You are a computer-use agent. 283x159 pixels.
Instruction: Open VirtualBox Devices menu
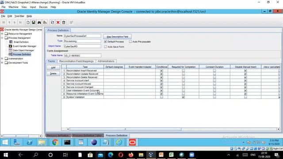pos(43,7)
